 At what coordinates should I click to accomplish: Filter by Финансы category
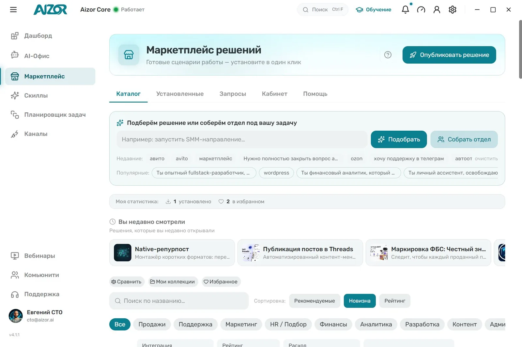[x=333, y=324]
